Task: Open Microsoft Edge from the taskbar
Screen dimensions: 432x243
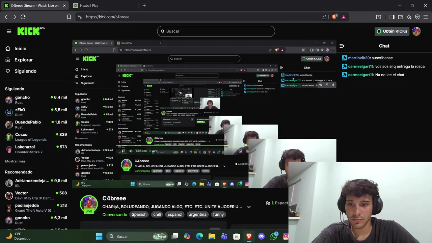Action: point(199,236)
